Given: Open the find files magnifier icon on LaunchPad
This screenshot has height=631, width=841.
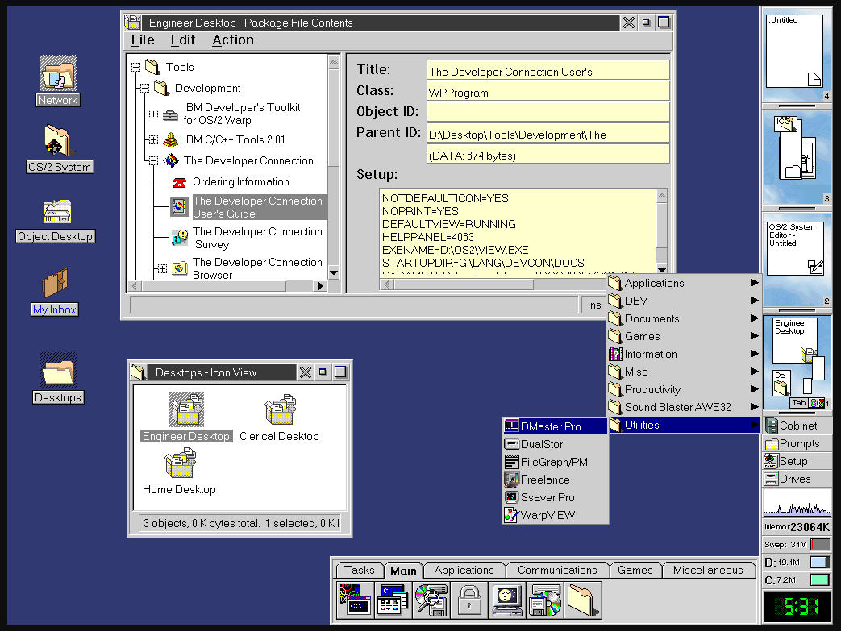Looking at the screenshot, I should click(431, 600).
